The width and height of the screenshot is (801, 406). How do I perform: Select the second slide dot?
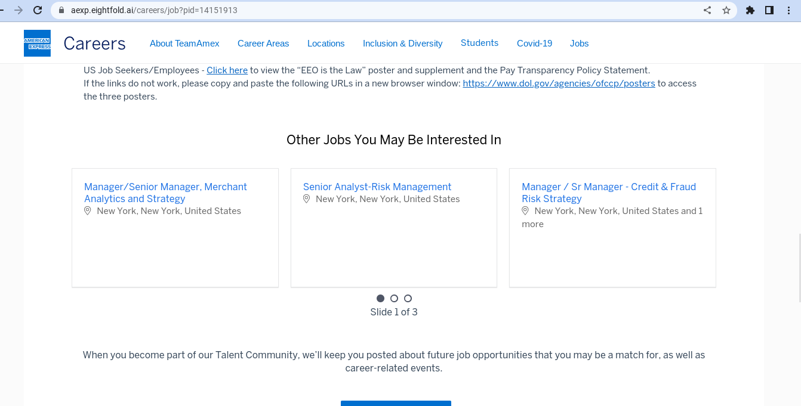pos(394,299)
